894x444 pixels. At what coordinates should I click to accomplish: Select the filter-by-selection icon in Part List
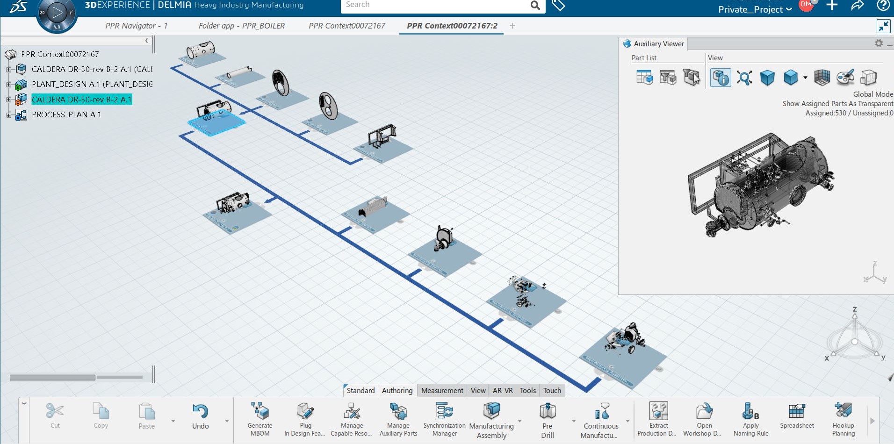click(692, 77)
